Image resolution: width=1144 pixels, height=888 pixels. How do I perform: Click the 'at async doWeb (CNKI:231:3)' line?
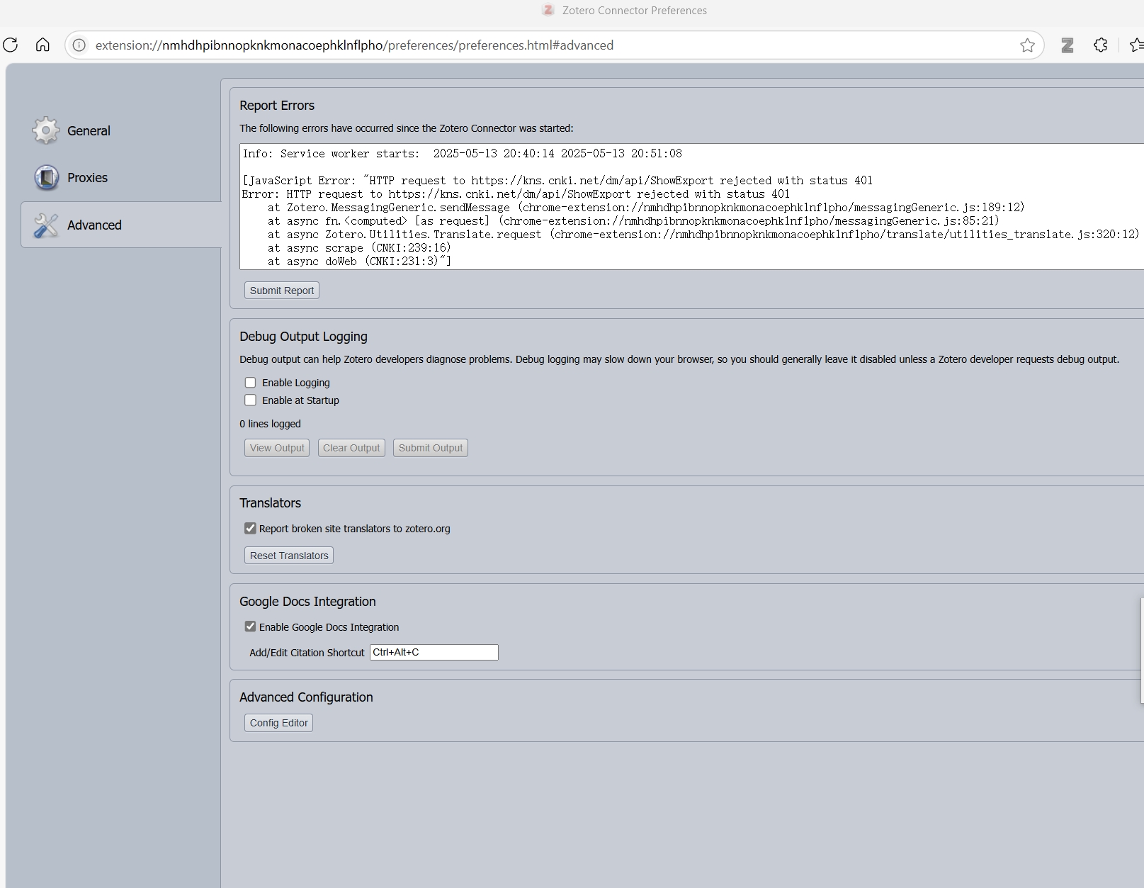pyautogui.click(x=359, y=262)
